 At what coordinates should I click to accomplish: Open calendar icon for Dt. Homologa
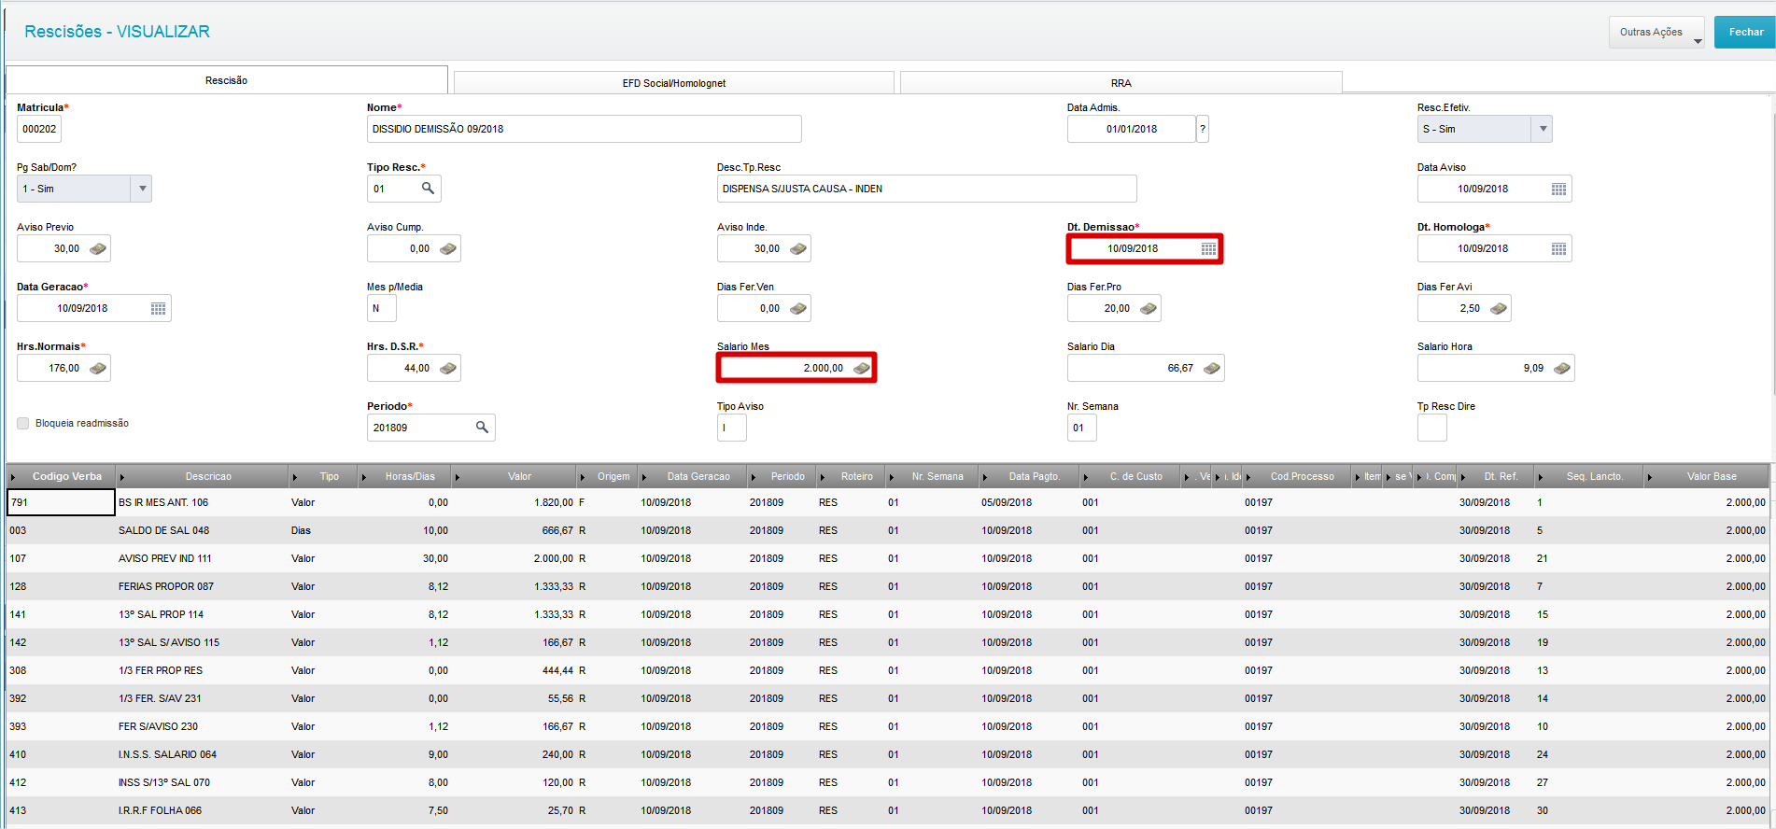[1558, 249]
